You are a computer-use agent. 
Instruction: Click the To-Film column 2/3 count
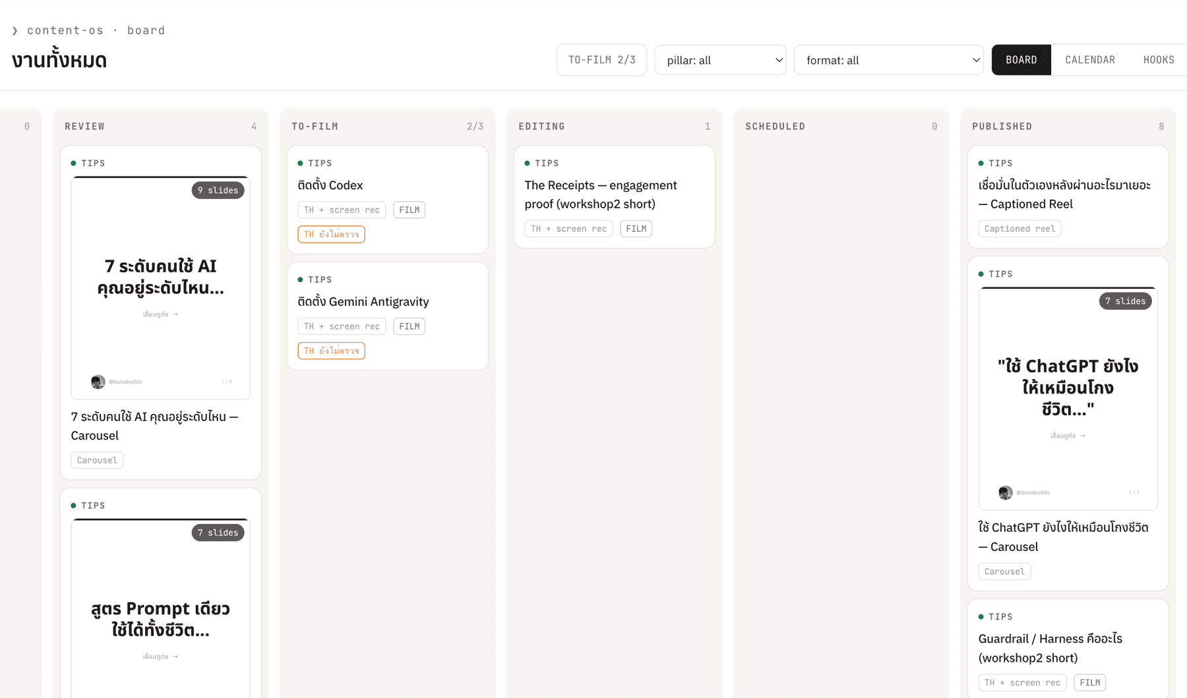coord(475,127)
